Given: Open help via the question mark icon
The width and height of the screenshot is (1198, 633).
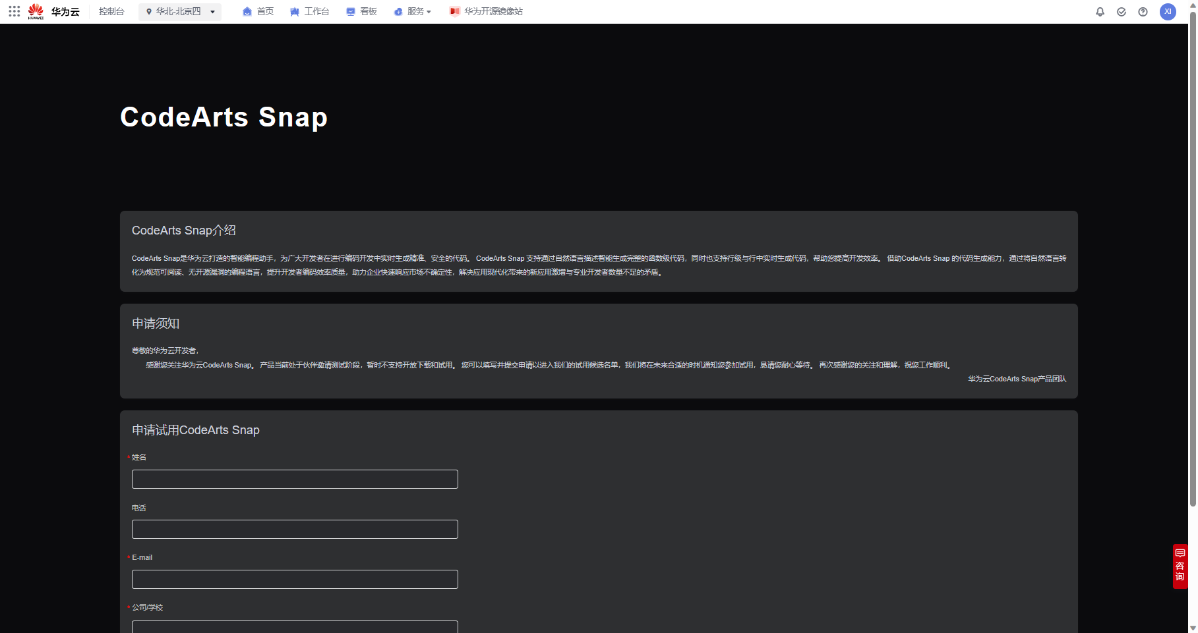Looking at the screenshot, I should 1143,12.
